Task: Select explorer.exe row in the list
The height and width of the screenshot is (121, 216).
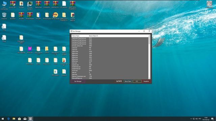Action: pos(110,65)
